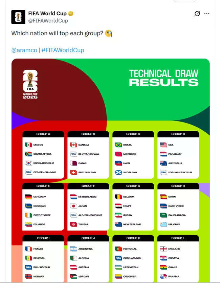
Task: Open the #FIFAWorldCup hashtag link
Action: point(63,50)
